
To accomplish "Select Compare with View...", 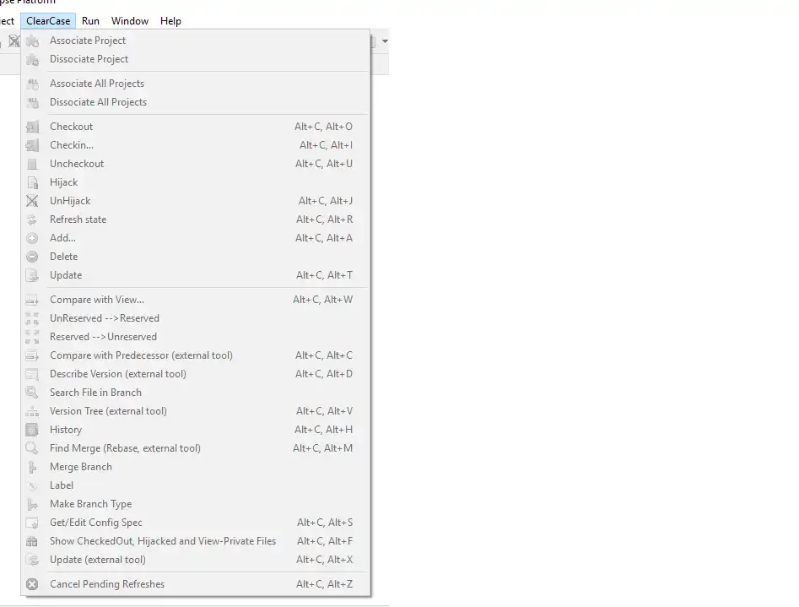I will coord(195,300).
